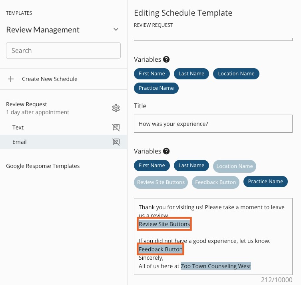Click highlighted Zoo Town Counseling West text
Screen dimensions: 301x285
click(216, 266)
